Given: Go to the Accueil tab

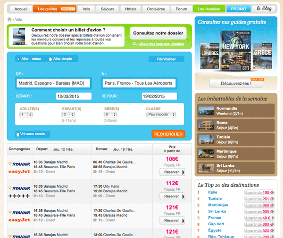Looking at the screenshot, I should pyautogui.click(x=21, y=9).
